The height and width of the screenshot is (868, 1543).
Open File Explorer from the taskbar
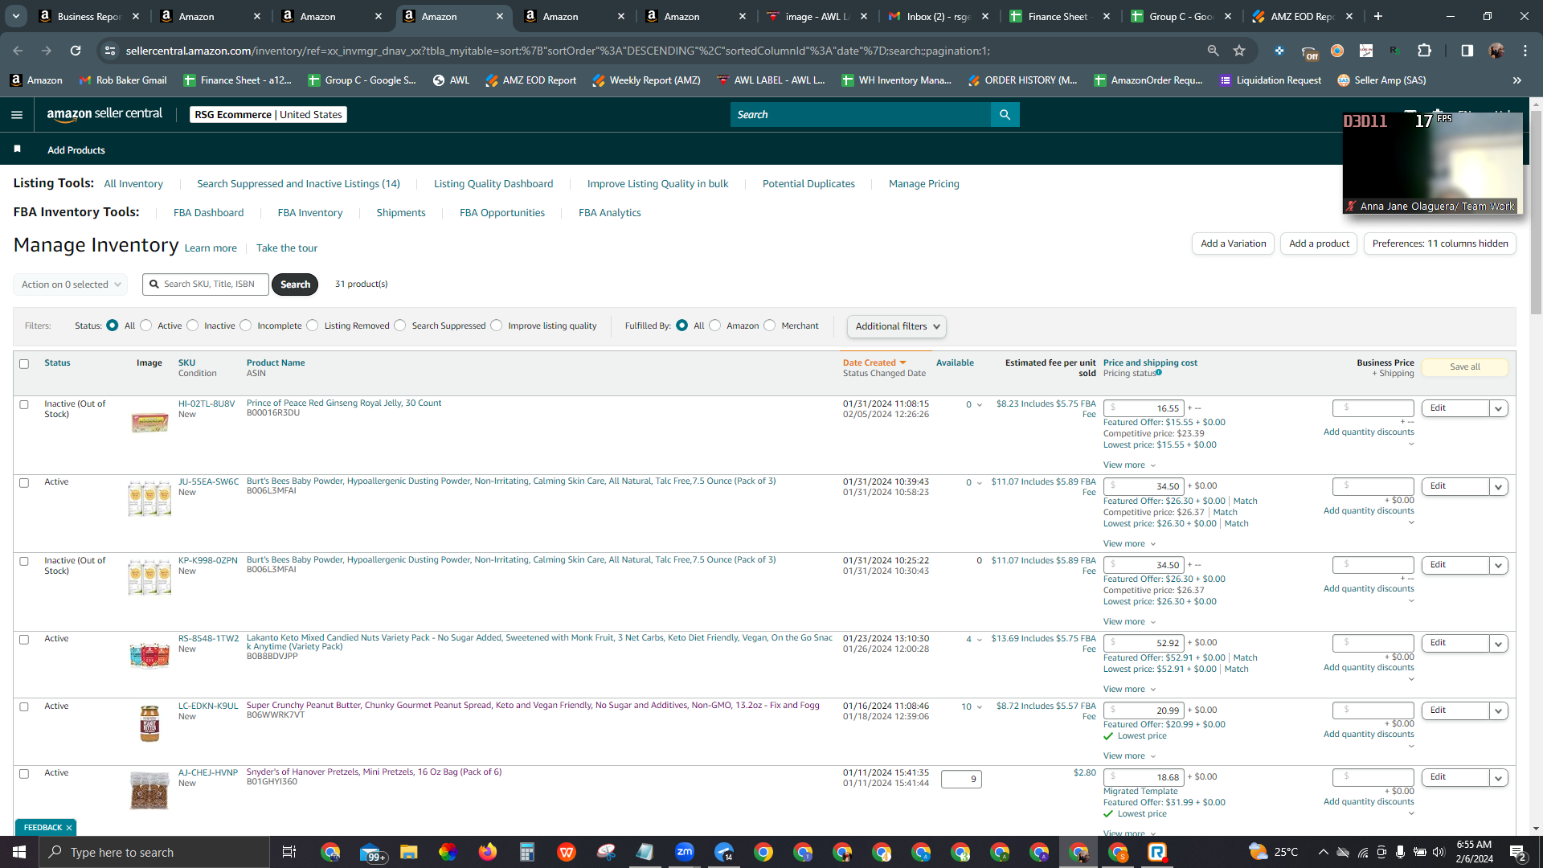click(x=409, y=852)
